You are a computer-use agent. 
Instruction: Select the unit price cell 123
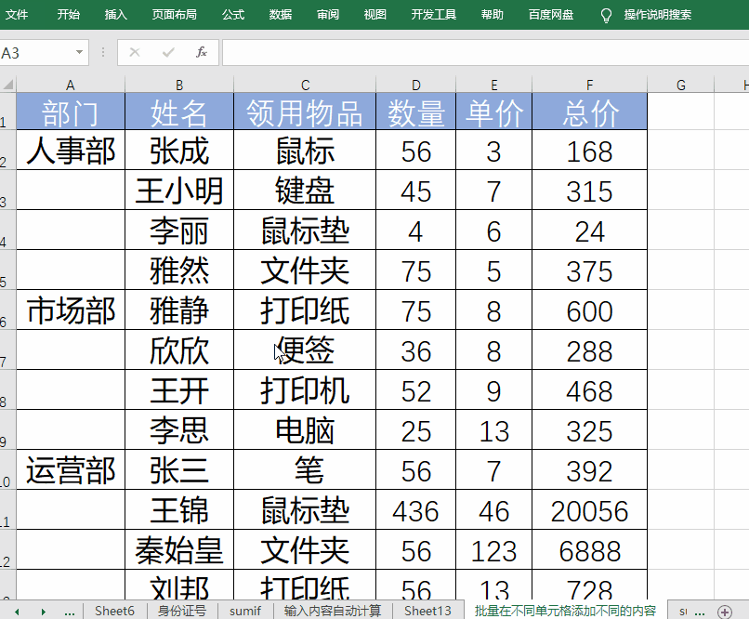click(x=494, y=549)
